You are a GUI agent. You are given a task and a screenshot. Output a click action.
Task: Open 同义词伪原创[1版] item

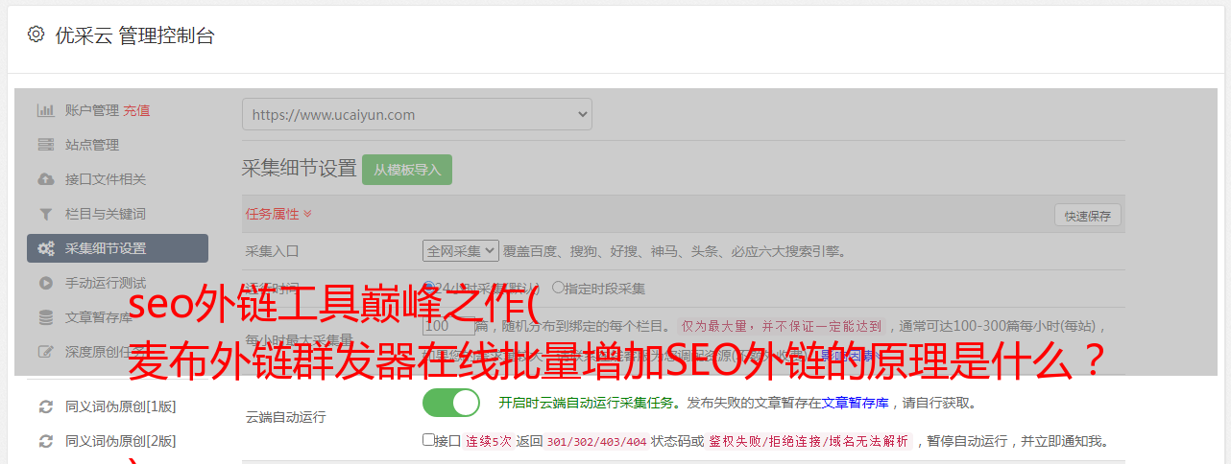coord(121,406)
